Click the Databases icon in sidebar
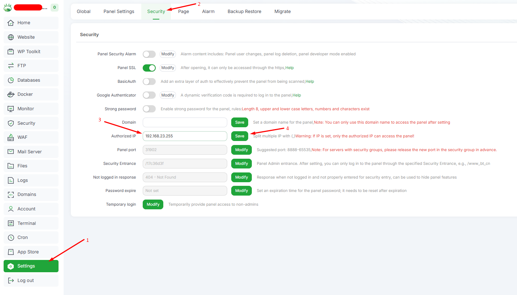Image resolution: width=517 pixels, height=295 pixels. 11,80
